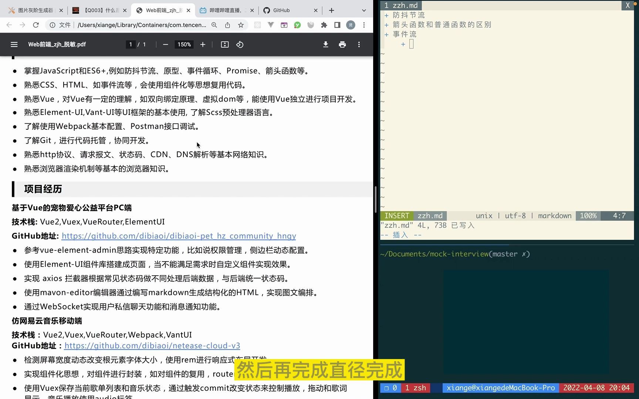
Task: Click the 防抖节流 line in vim
Action: (x=409, y=15)
